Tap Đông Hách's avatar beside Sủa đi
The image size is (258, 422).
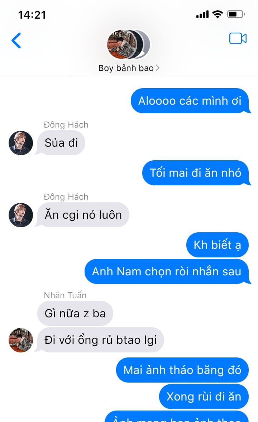coord(21,143)
